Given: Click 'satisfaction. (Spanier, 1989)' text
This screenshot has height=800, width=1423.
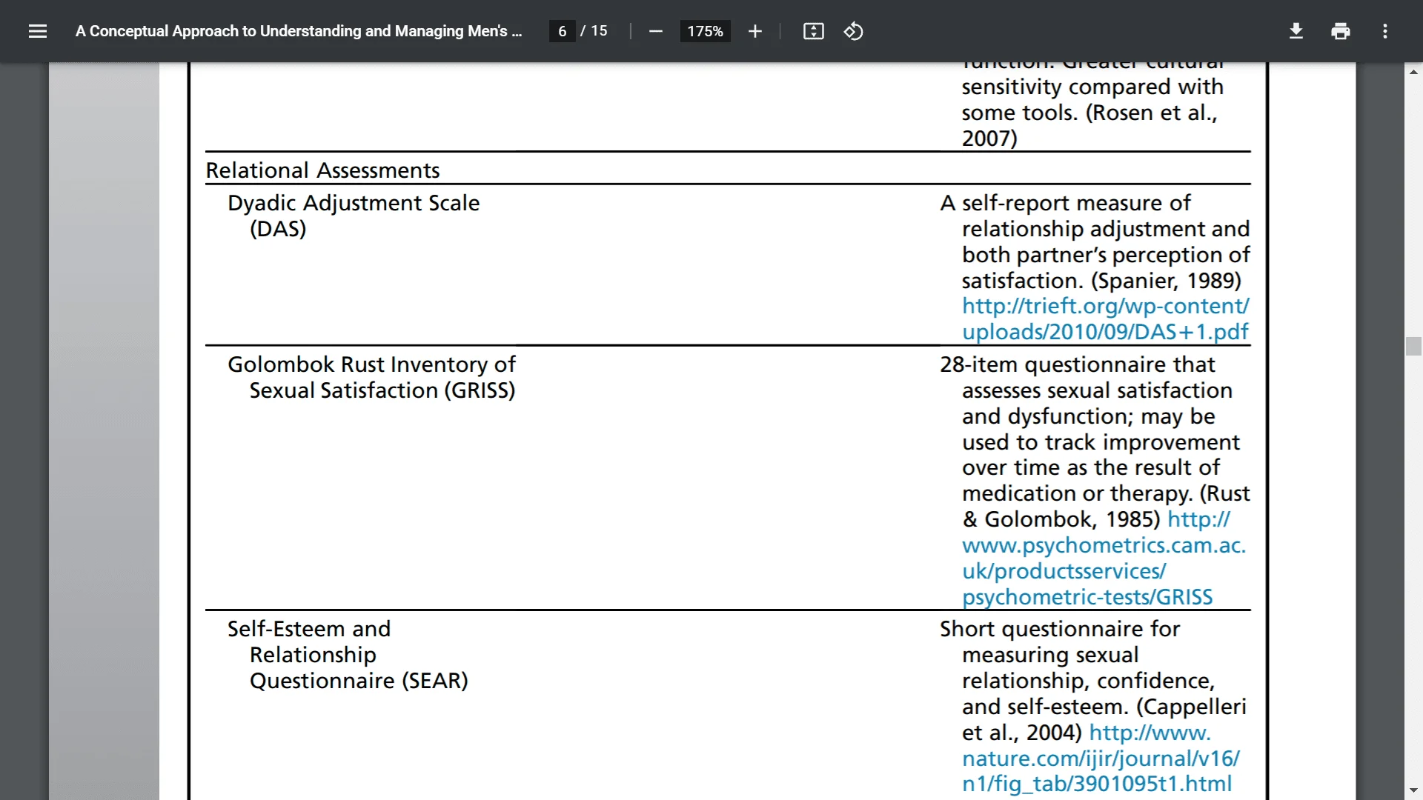Looking at the screenshot, I should click(x=1101, y=281).
